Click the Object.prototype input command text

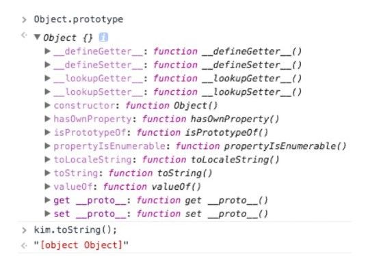pos(79,19)
